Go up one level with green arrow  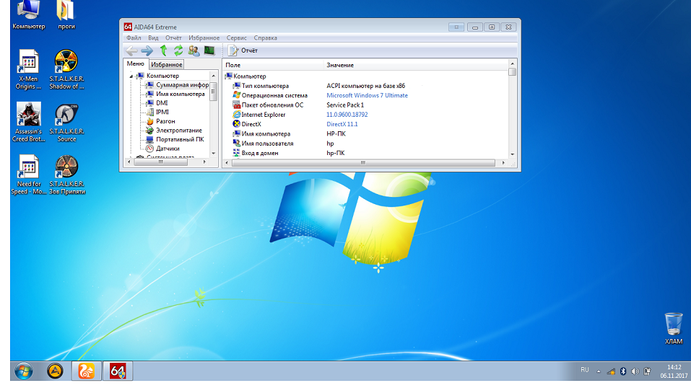click(x=163, y=50)
